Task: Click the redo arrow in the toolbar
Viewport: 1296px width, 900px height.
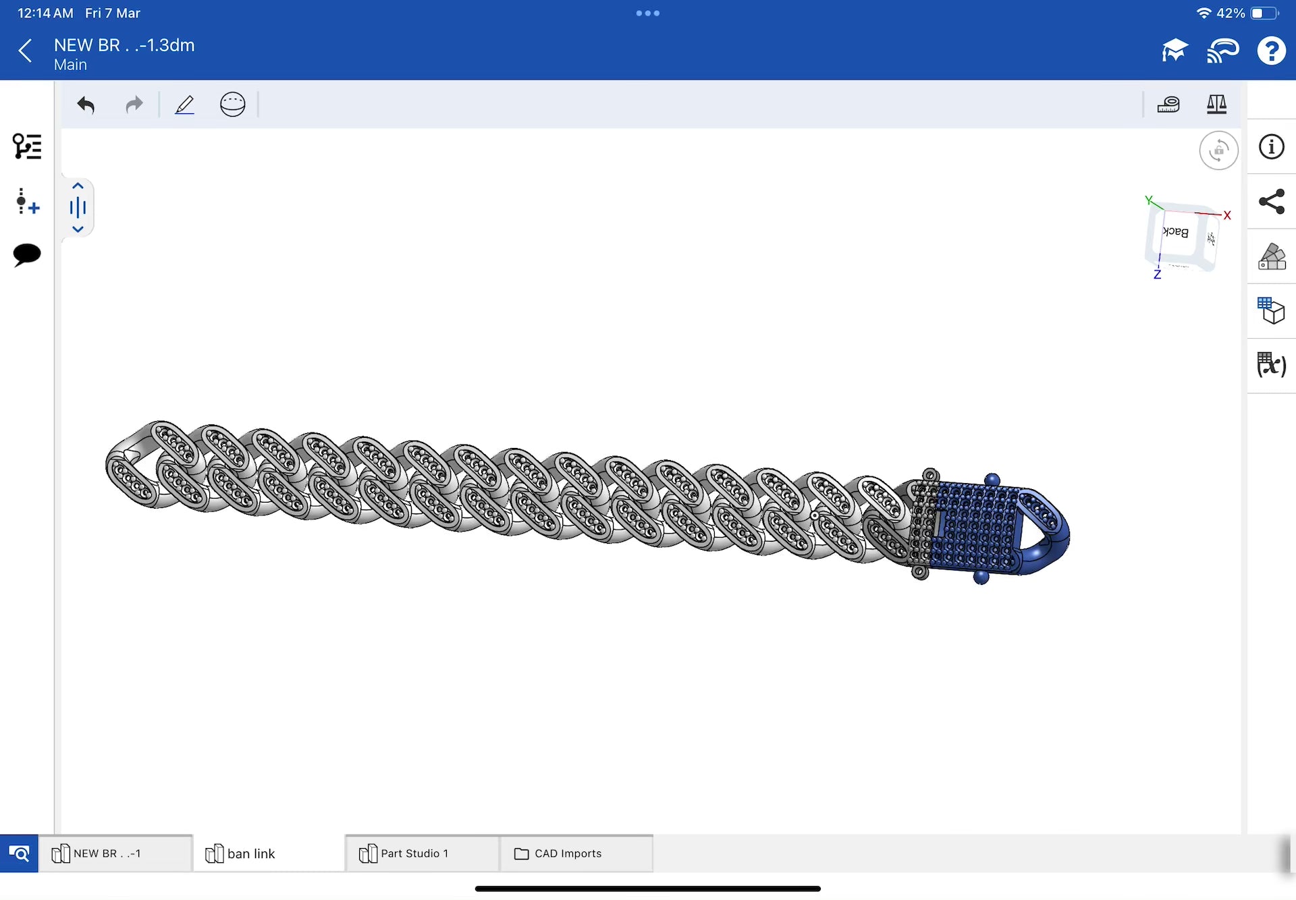Action: [x=134, y=105]
